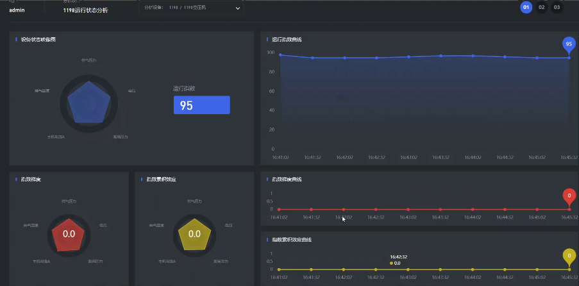
Task: Click 供气压力 label on the yellow radar chart
Action: point(194,201)
